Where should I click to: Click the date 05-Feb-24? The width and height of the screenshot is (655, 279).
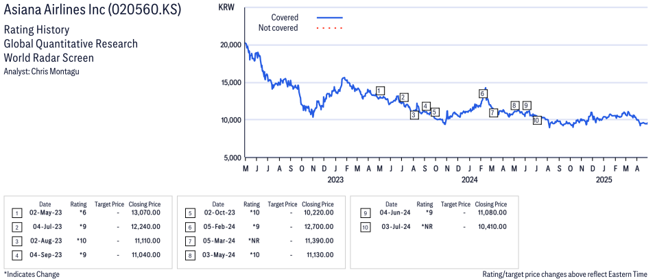(217, 227)
